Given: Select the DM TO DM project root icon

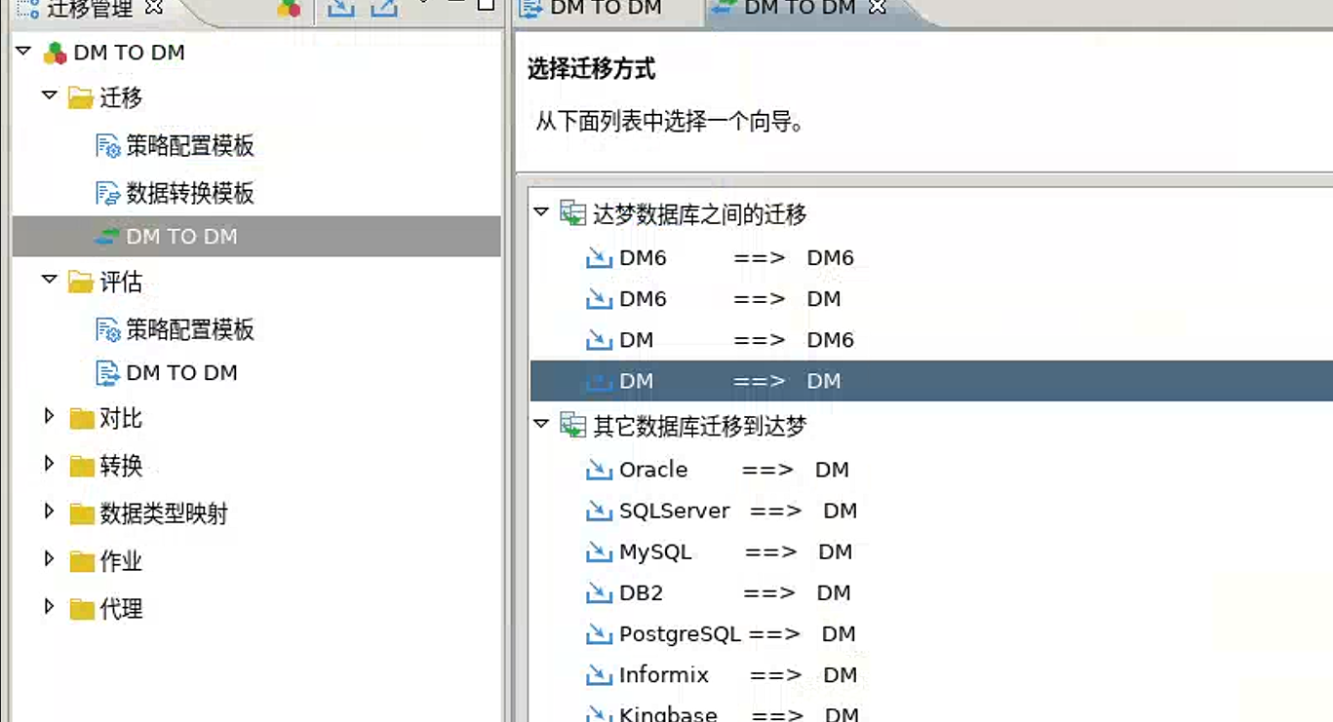Looking at the screenshot, I should [x=56, y=53].
